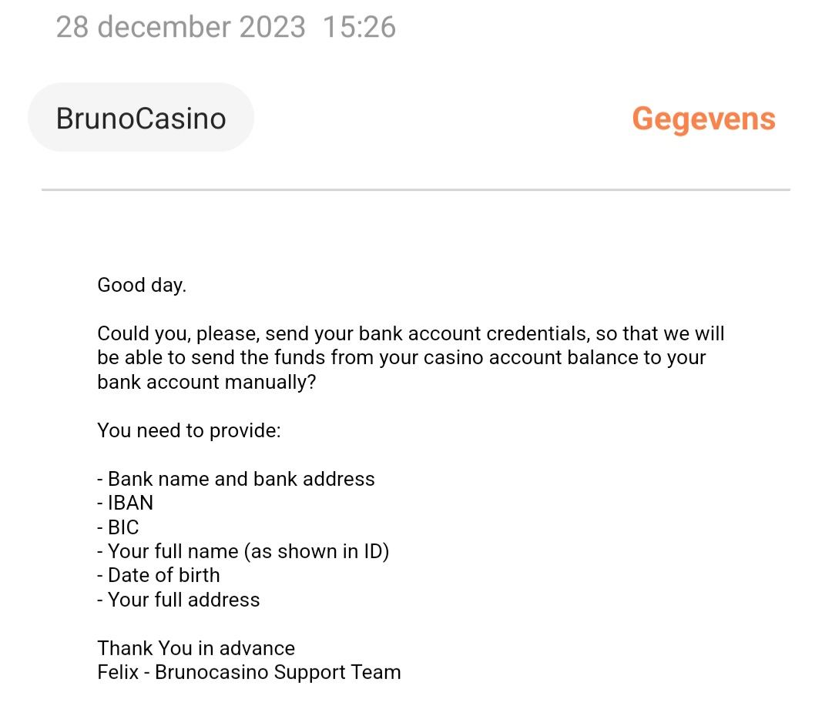This screenshot has width=832, height=716.
Task: Click the date 28 december 2023
Action: [180, 27]
